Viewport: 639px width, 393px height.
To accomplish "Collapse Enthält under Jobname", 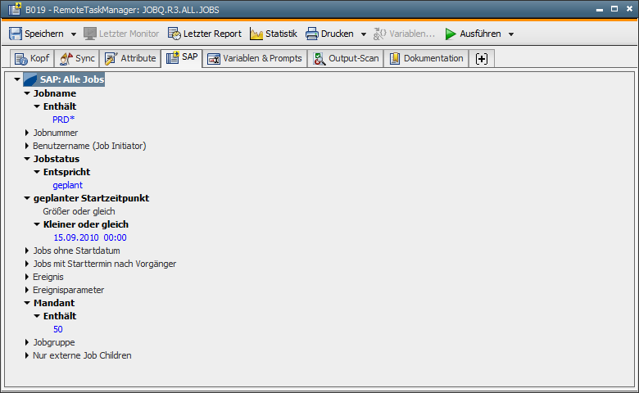I will pos(37,106).
